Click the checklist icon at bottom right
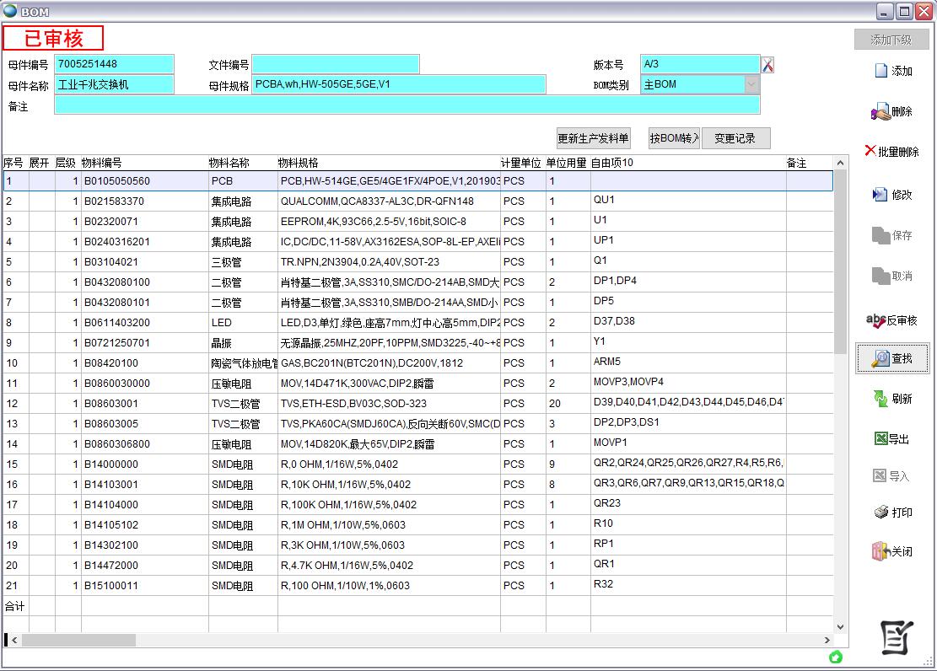 (x=897, y=637)
